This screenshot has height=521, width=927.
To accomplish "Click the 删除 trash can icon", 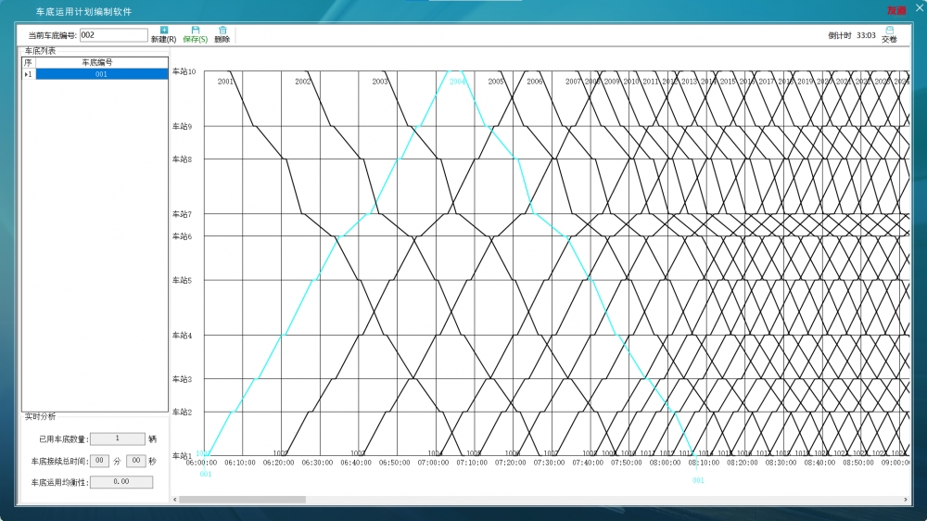I will click(x=222, y=31).
